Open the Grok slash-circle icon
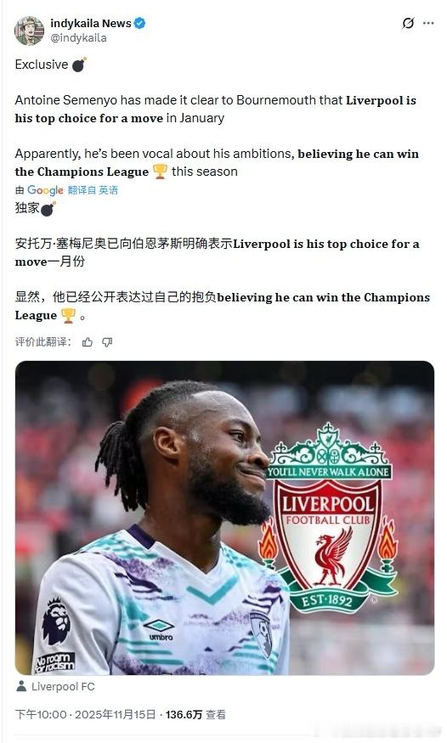The image size is (447, 743). pos(408,23)
